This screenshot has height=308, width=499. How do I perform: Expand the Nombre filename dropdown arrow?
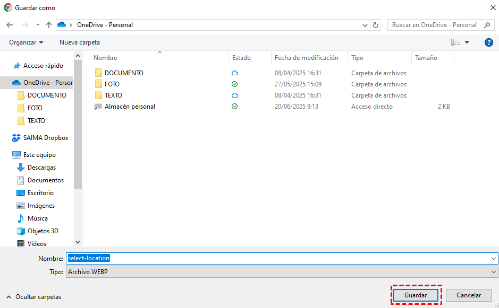click(x=494, y=259)
